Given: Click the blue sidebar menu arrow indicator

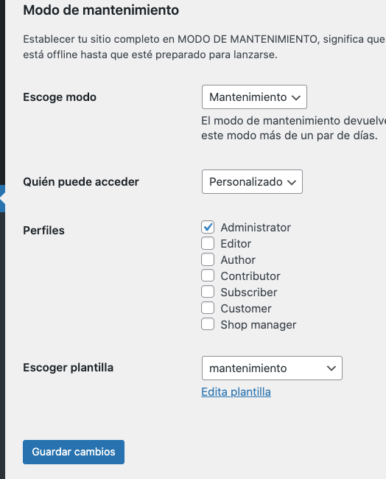Looking at the screenshot, I should [2, 198].
